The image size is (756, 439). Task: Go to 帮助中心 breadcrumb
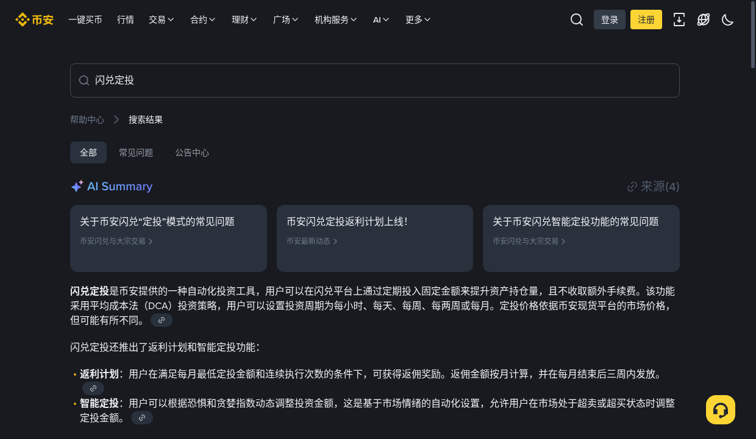pos(87,120)
